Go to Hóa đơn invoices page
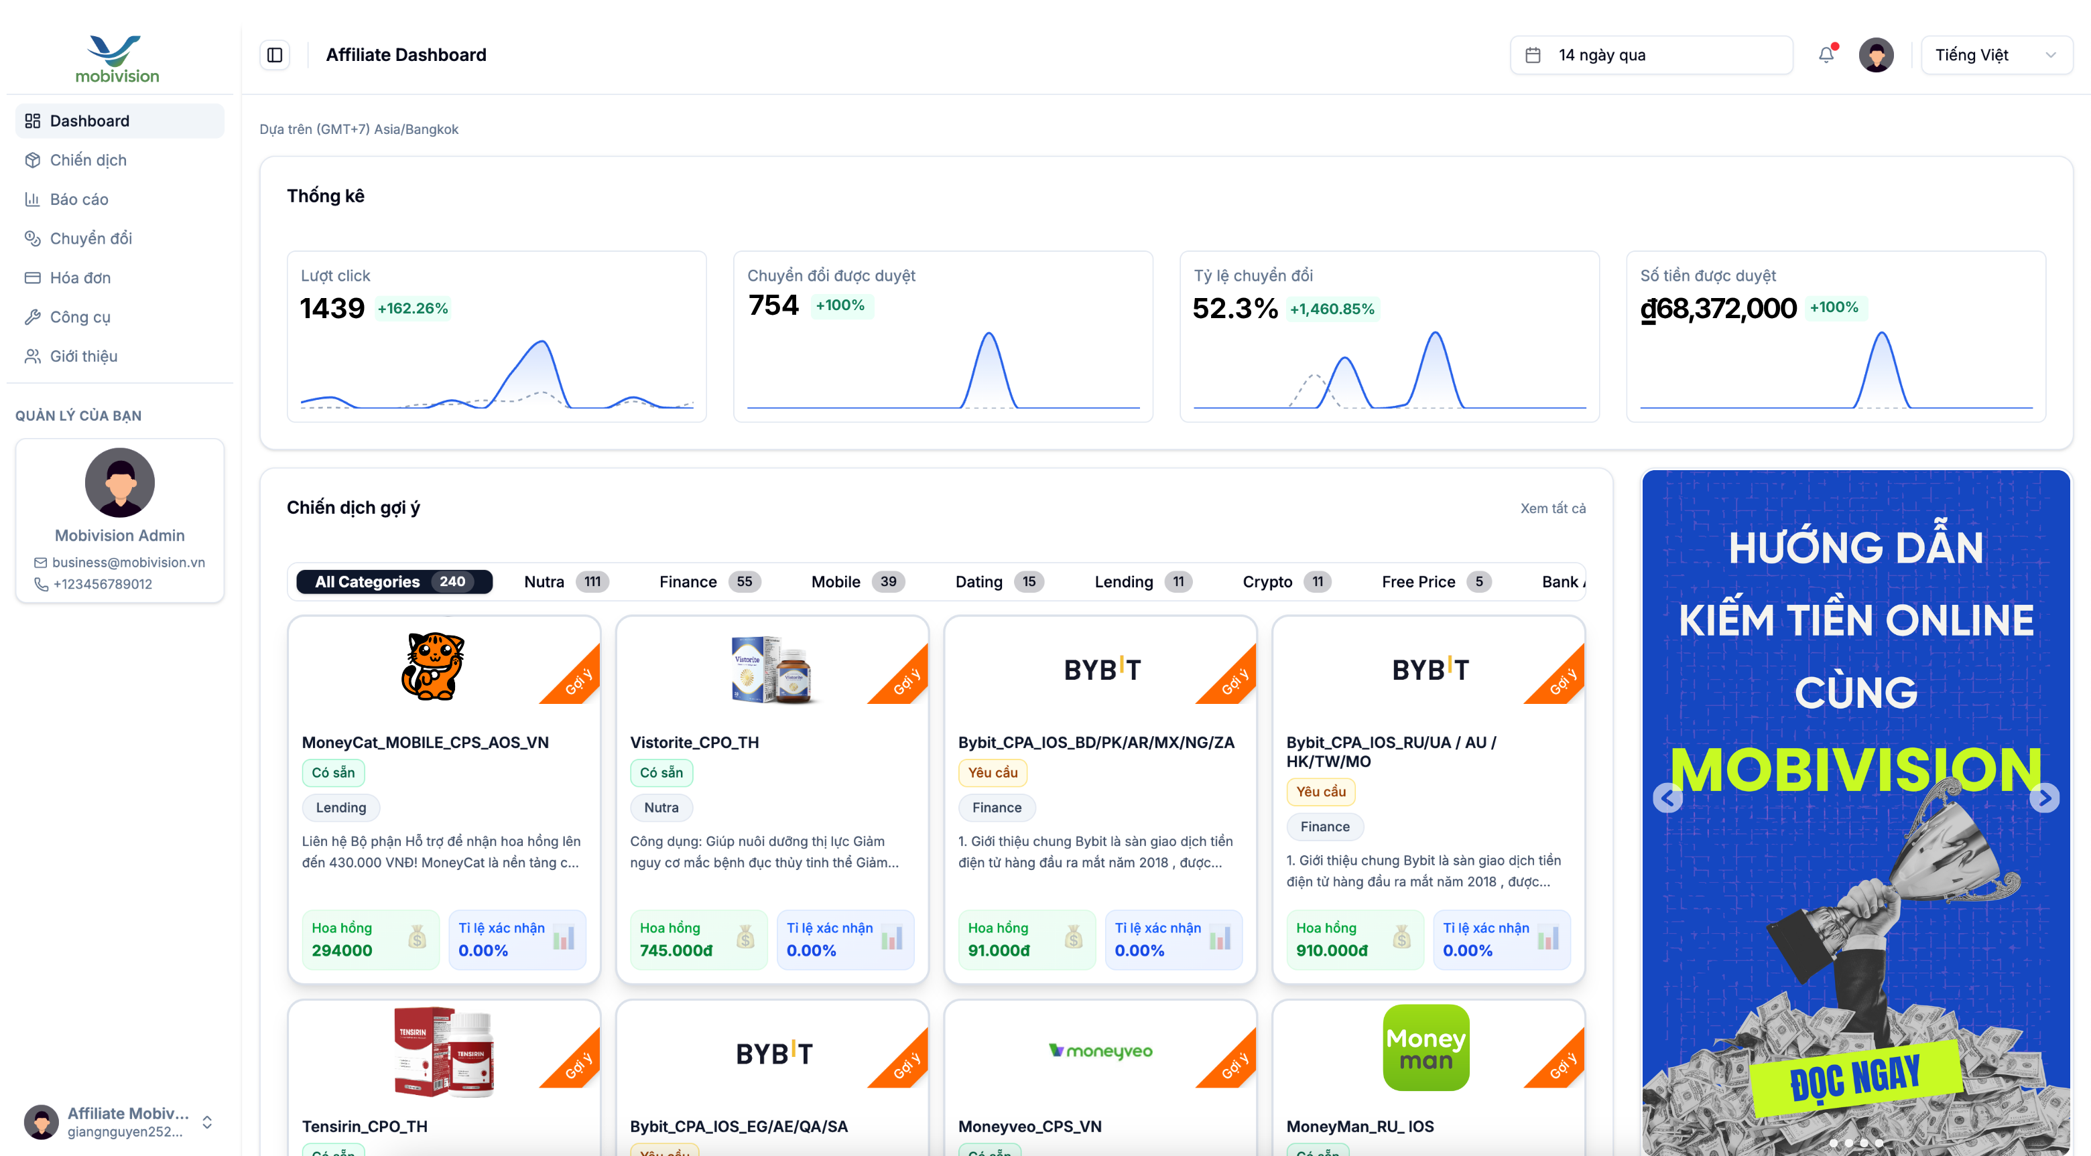 [x=80, y=277]
